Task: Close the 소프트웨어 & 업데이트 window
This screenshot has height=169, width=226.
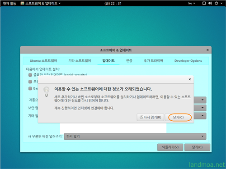Action: point(207,50)
